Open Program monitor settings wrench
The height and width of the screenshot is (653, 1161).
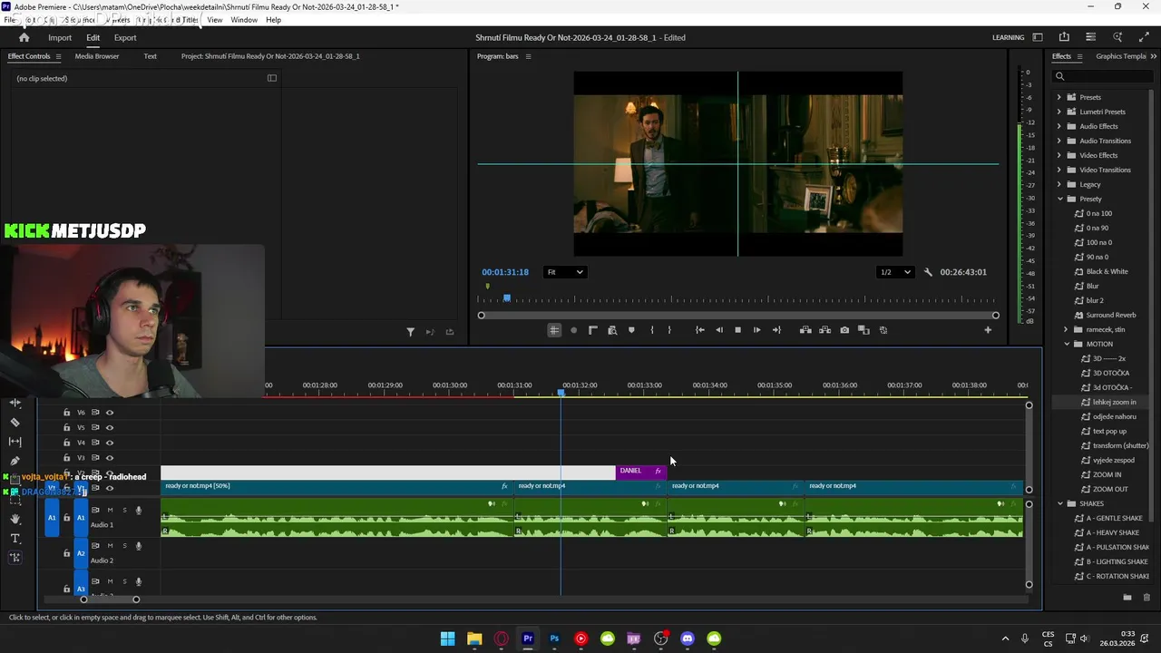click(x=928, y=272)
